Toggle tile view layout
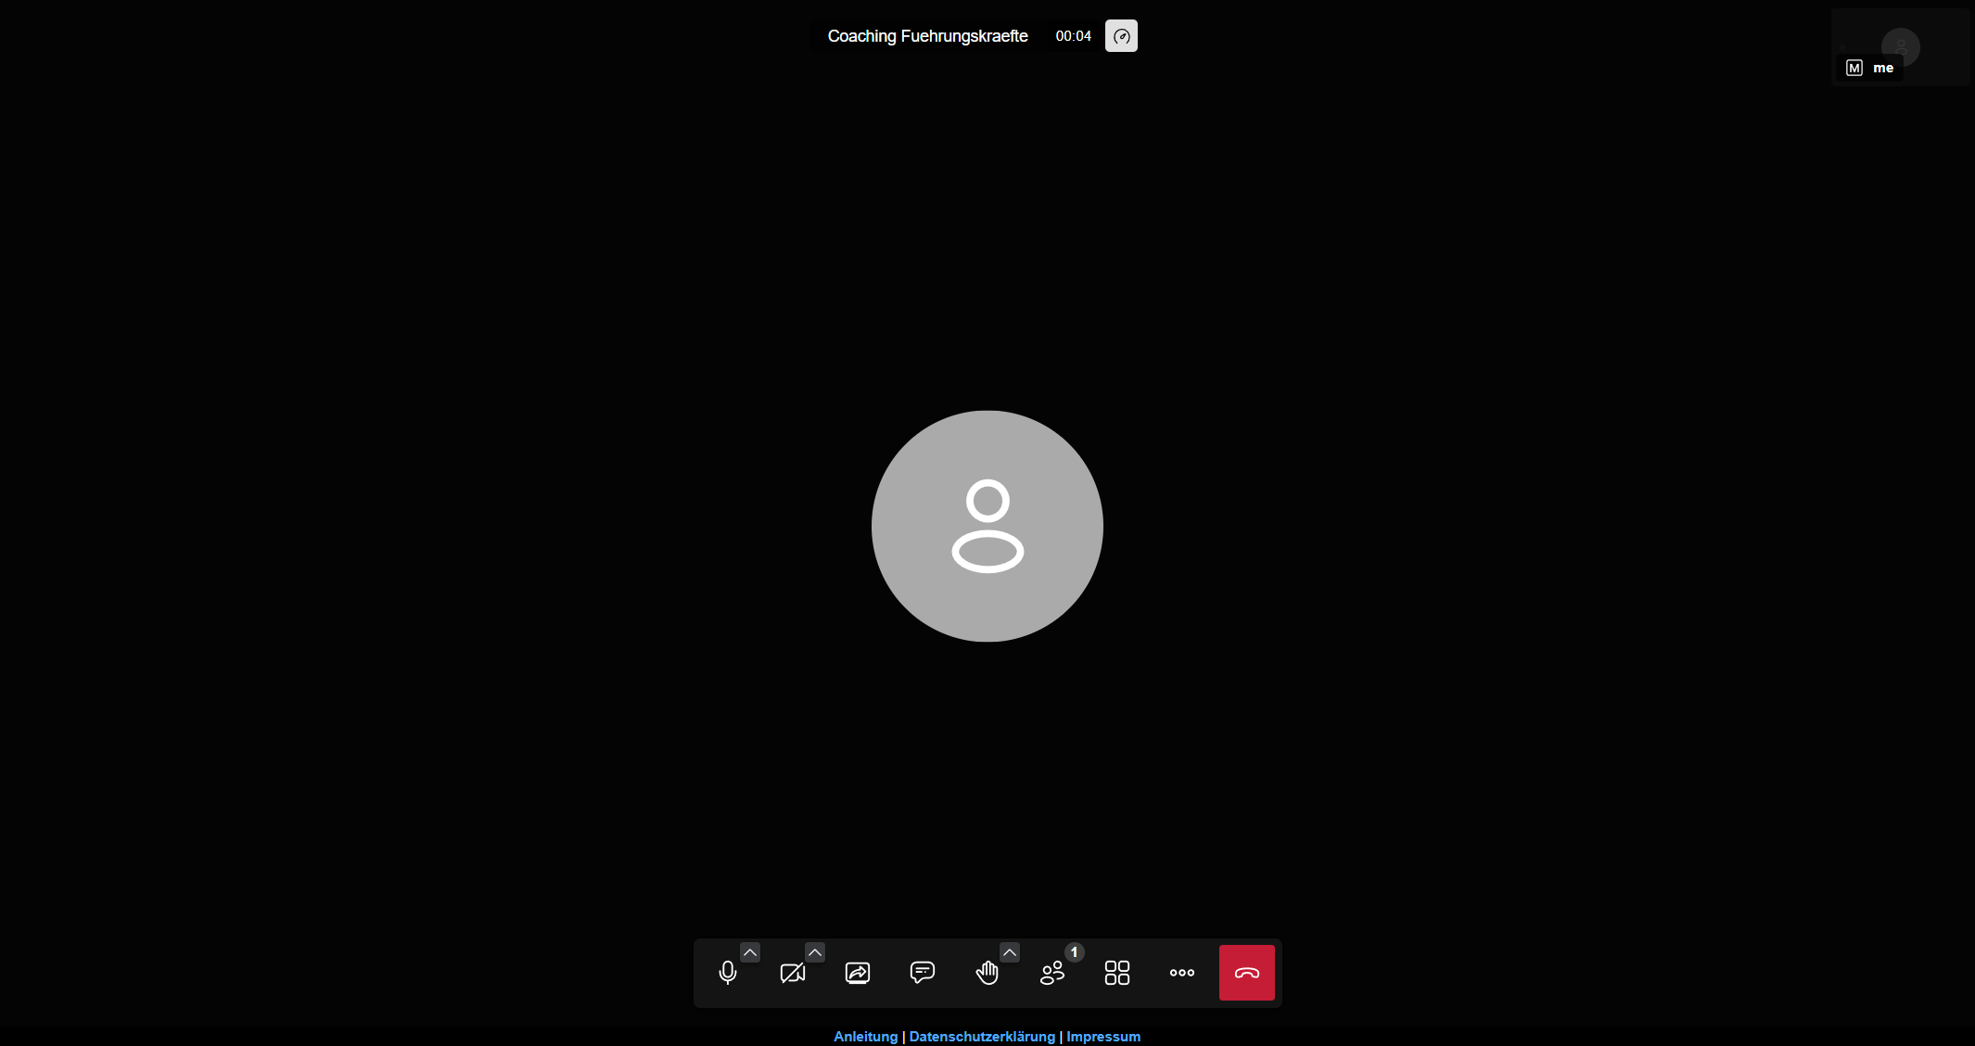 (x=1117, y=973)
